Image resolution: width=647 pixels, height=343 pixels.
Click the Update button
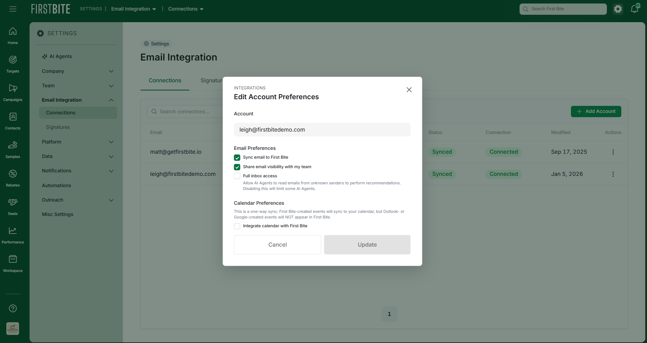[367, 244]
